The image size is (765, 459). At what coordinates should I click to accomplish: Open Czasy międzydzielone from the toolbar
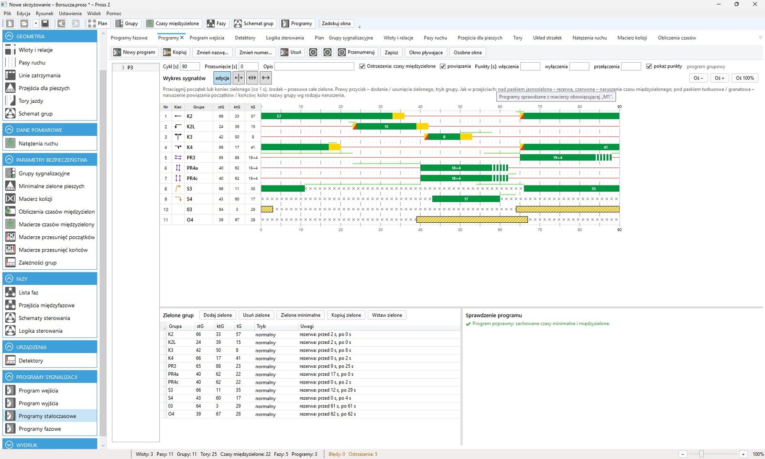pyautogui.click(x=173, y=23)
